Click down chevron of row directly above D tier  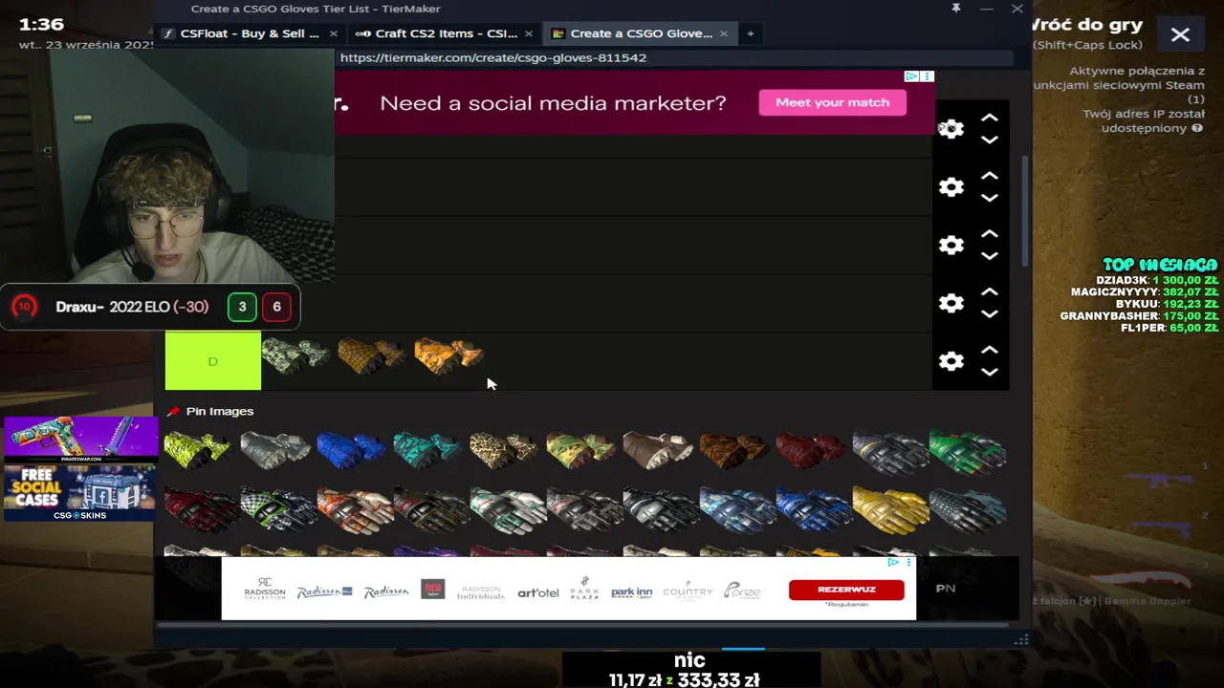point(990,313)
